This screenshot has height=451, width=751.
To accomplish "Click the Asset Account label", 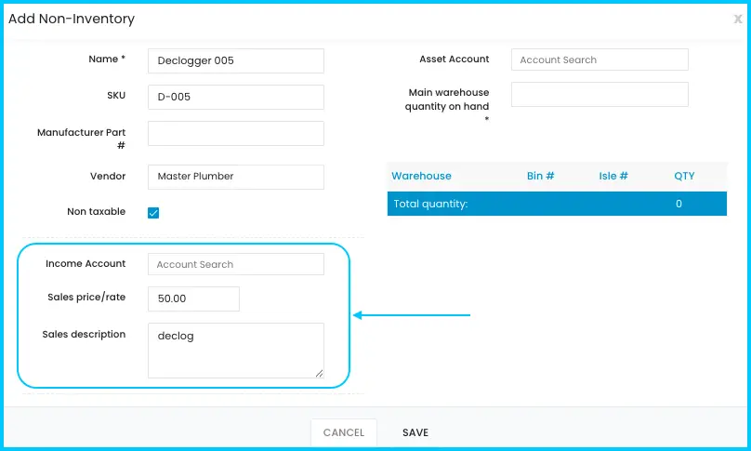I will click(x=455, y=59).
